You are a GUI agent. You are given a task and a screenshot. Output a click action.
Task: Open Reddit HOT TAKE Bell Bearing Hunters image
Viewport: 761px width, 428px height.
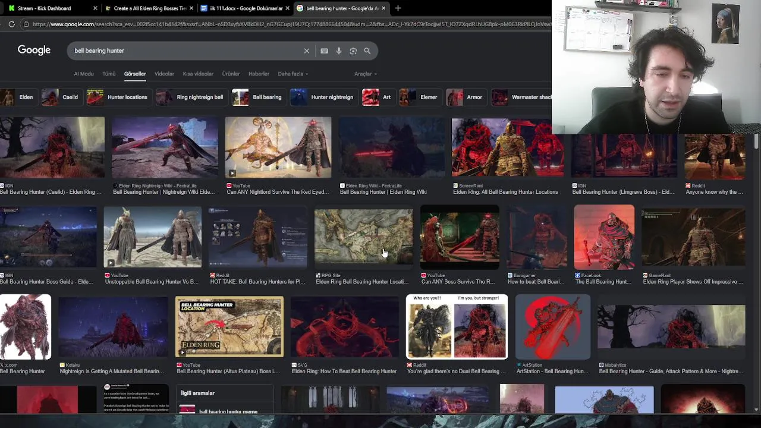pos(257,237)
